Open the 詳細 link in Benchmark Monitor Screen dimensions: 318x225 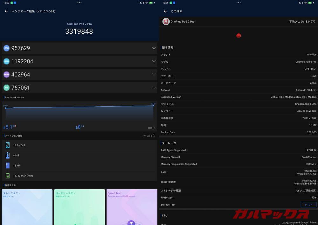coord(150,128)
